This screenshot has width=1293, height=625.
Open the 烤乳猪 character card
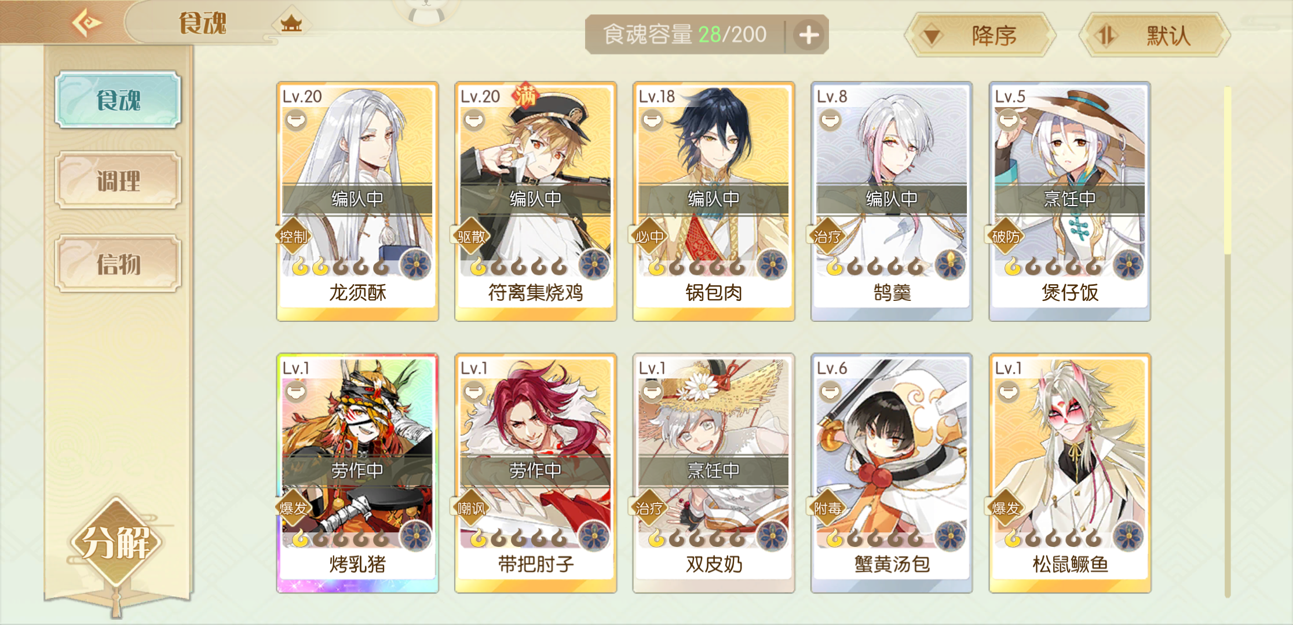coord(357,473)
